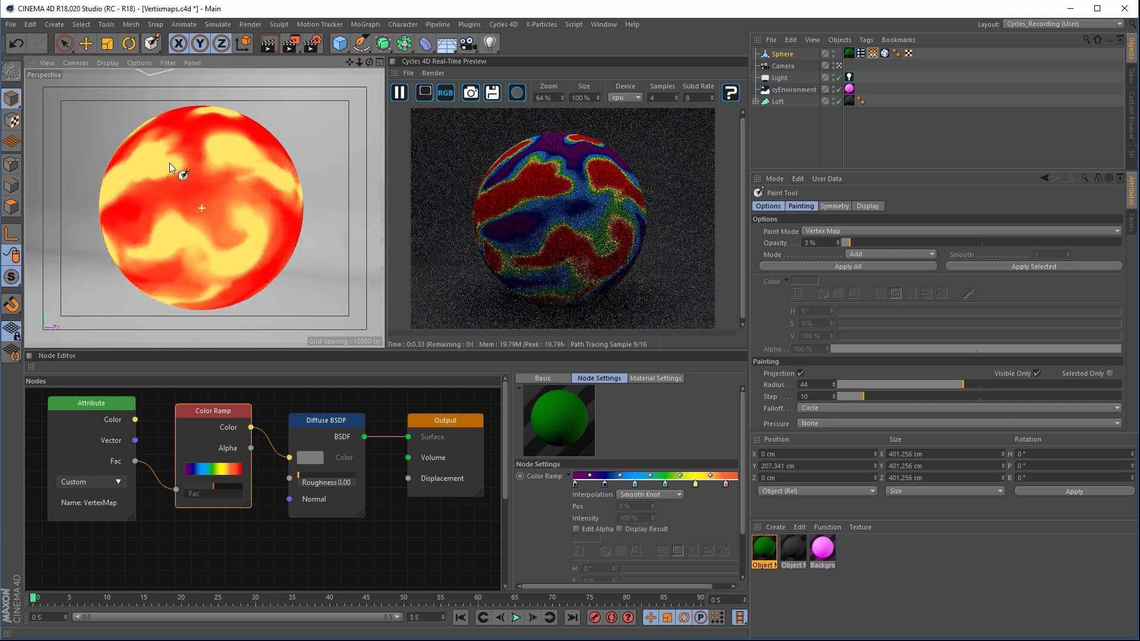Toggle the Projection checkbox
The width and height of the screenshot is (1140, 641).
coord(800,373)
